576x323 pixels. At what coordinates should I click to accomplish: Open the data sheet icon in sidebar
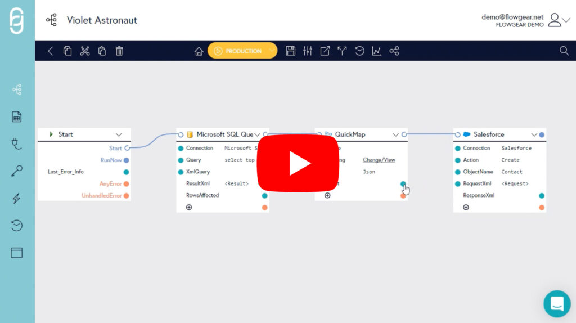click(x=16, y=117)
